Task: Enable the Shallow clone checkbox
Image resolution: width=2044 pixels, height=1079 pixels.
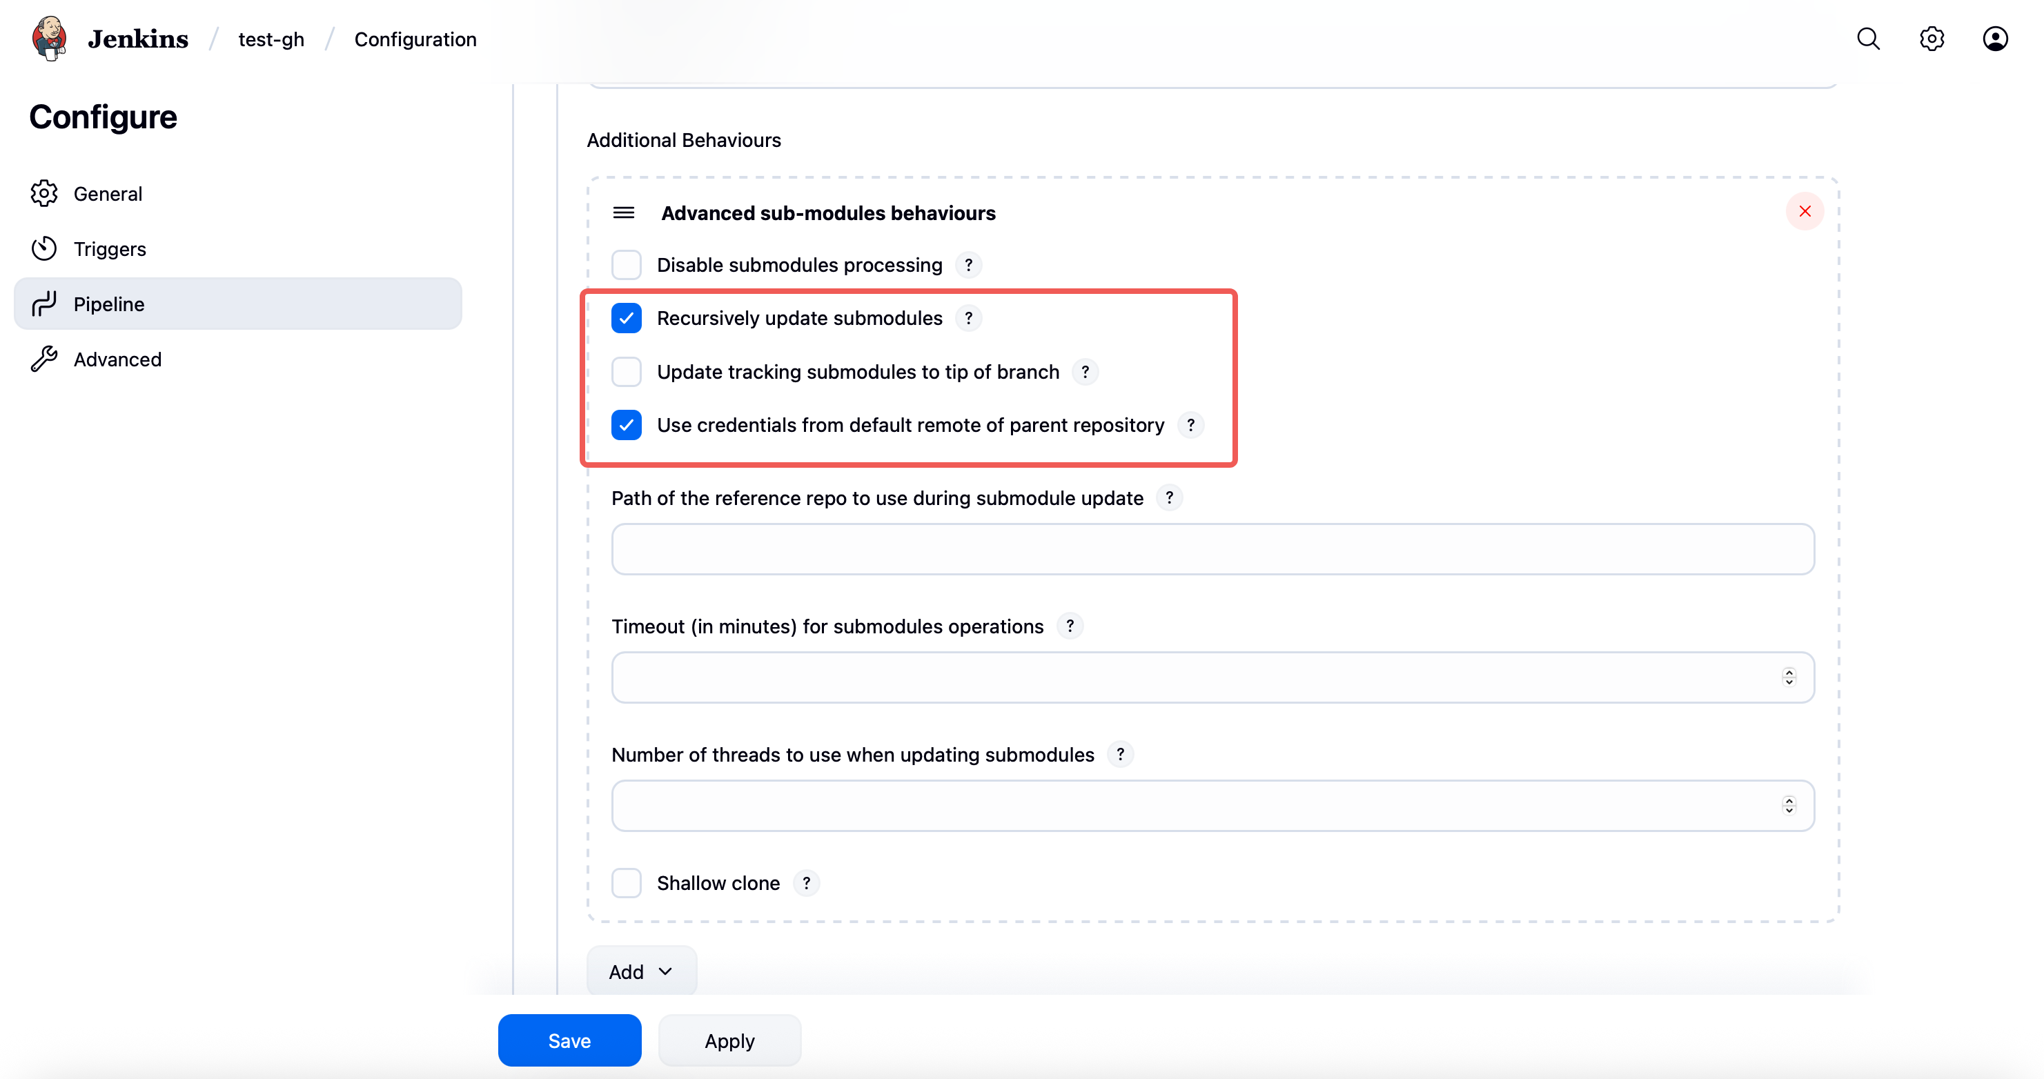Action: [626, 883]
